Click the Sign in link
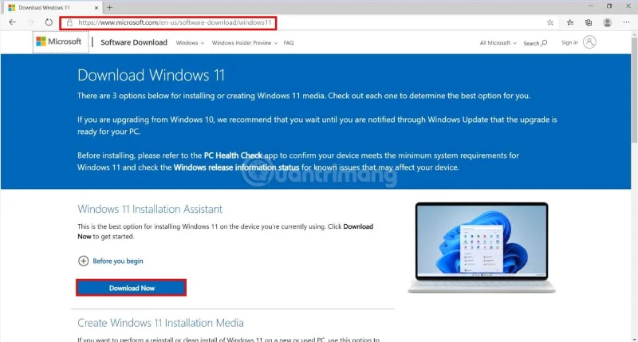 pos(569,42)
